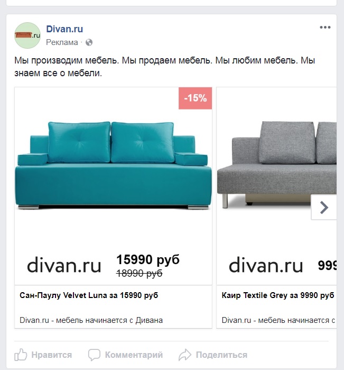Click the Сан-Паулу Velvet Luna headline
344x370 pixels.
pyautogui.click(x=89, y=295)
